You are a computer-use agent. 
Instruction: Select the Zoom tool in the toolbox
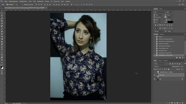(x=2, y=60)
